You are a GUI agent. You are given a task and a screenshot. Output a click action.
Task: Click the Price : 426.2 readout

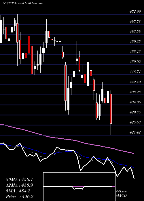click(x=20, y=197)
